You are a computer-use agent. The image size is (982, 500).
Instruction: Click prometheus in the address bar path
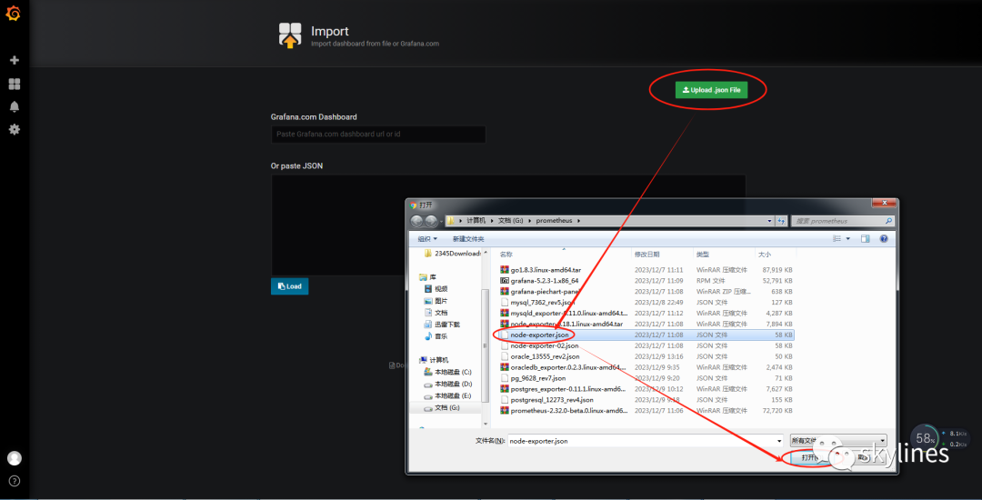[555, 221]
